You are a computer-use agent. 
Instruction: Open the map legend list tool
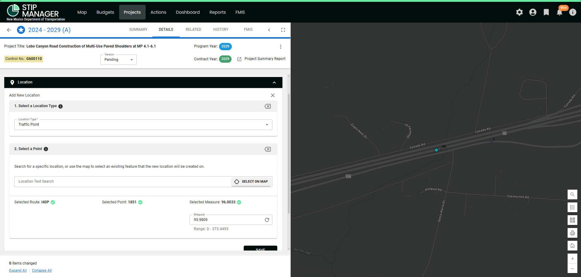572,207
